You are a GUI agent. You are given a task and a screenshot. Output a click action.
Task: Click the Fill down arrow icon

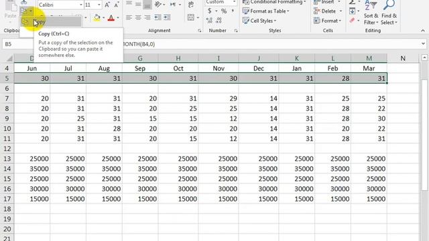pyautogui.click(x=352, y=11)
